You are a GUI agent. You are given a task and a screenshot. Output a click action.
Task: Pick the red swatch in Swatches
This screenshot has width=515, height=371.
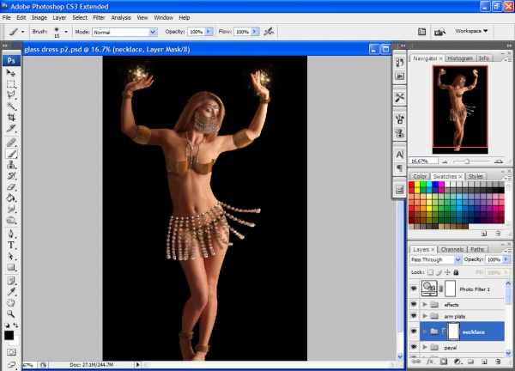point(411,185)
